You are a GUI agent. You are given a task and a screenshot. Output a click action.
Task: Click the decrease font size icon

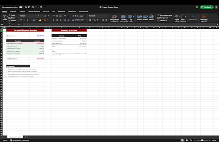pyautogui.click(x=48, y=16)
